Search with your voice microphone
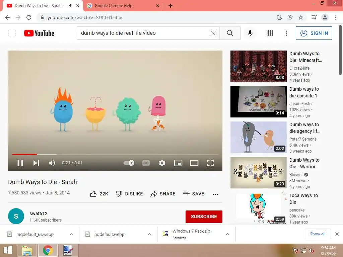The image size is (343, 257). pyautogui.click(x=250, y=33)
